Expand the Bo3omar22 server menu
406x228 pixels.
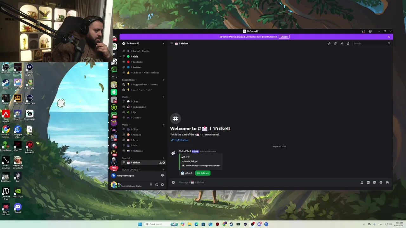(144, 43)
